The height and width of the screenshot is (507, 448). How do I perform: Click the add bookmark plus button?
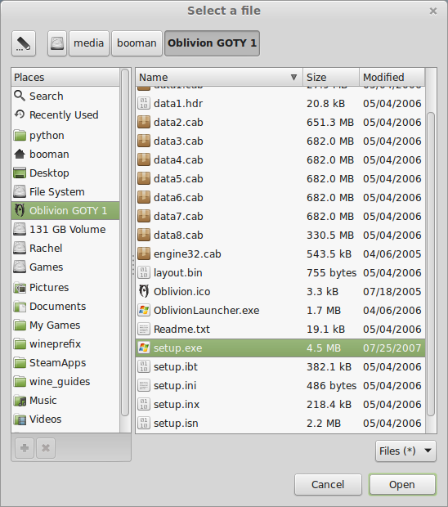pos(25,448)
